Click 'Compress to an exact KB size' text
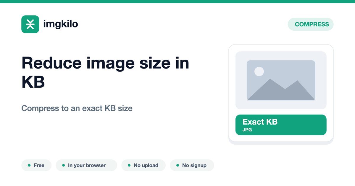 click(77, 108)
